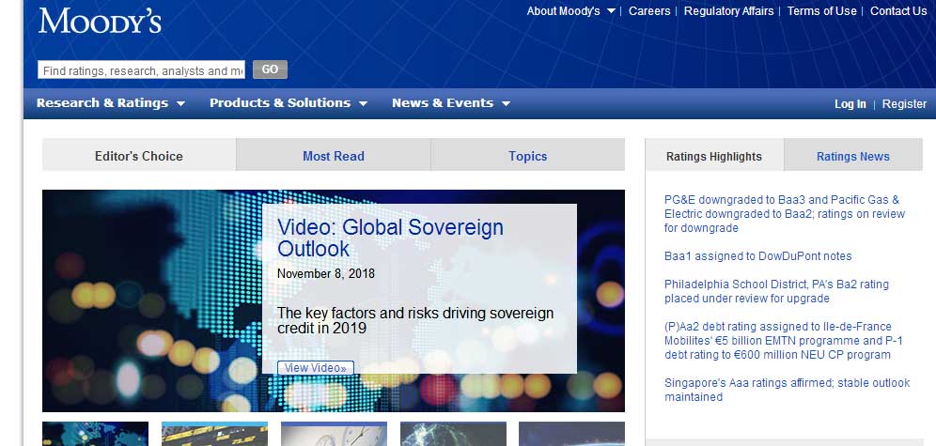Open the Baa1 assigned to DowDuPont notes link
Image resolution: width=936 pixels, height=446 pixels.
click(x=757, y=256)
